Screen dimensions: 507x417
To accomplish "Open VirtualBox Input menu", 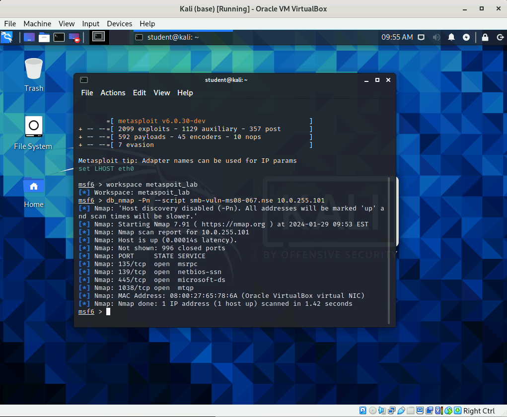I will pyautogui.click(x=90, y=24).
